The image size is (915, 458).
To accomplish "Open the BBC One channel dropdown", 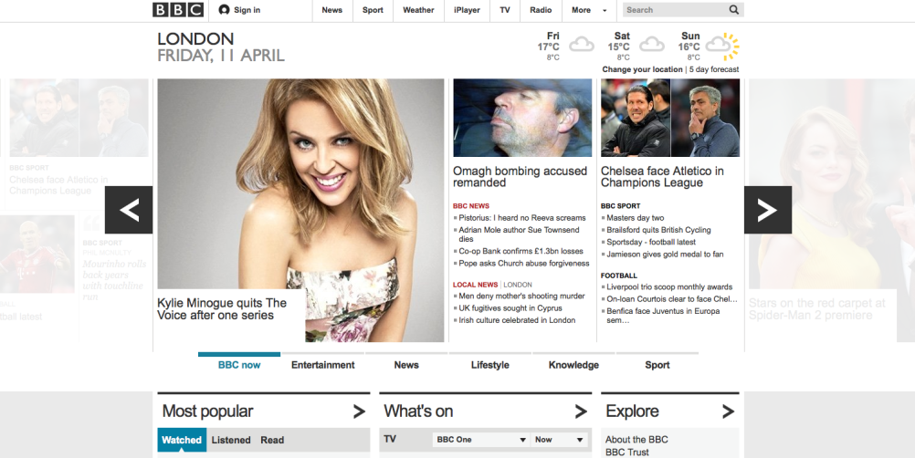I will click(x=481, y=440).
